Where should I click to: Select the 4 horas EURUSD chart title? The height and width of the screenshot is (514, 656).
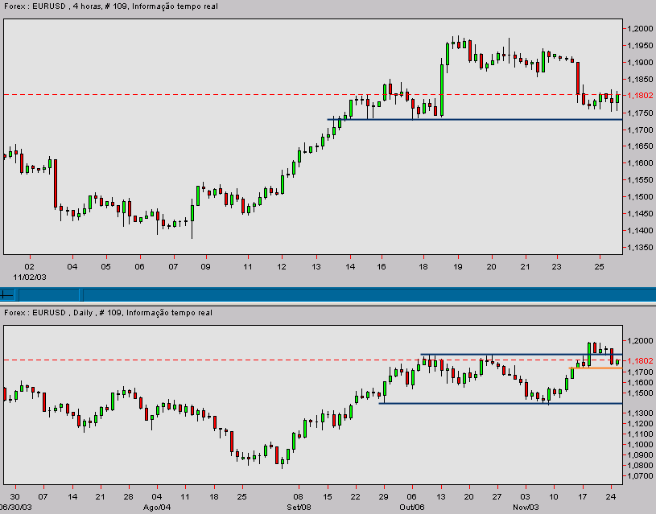pyautogui.click(x=111, y=6)
